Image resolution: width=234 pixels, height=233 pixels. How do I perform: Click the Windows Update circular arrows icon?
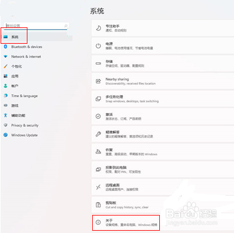(5, 135)
